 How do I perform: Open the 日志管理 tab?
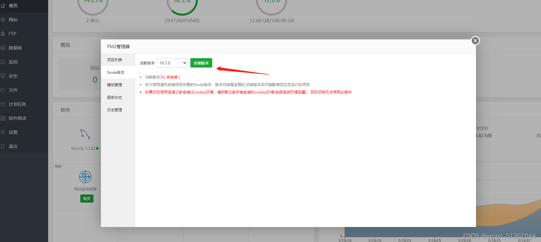(118, 110)
